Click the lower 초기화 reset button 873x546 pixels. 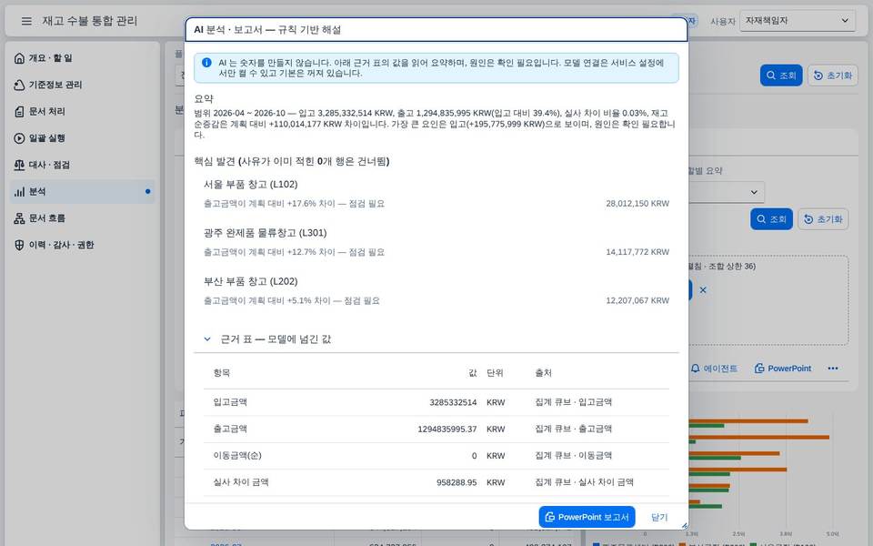coord(824,219)
